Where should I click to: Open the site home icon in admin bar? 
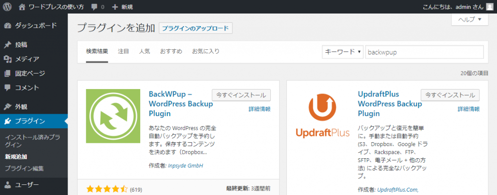[22, 7]
